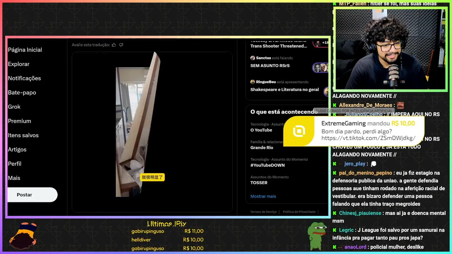Click the Avalie esta tradução label
This screenshot has height=254, width=452.
(x=91, y=45)
